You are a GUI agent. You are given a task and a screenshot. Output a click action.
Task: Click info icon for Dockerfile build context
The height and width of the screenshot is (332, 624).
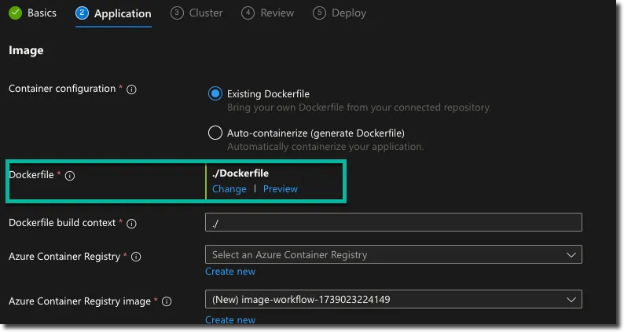tap(131, 224)
